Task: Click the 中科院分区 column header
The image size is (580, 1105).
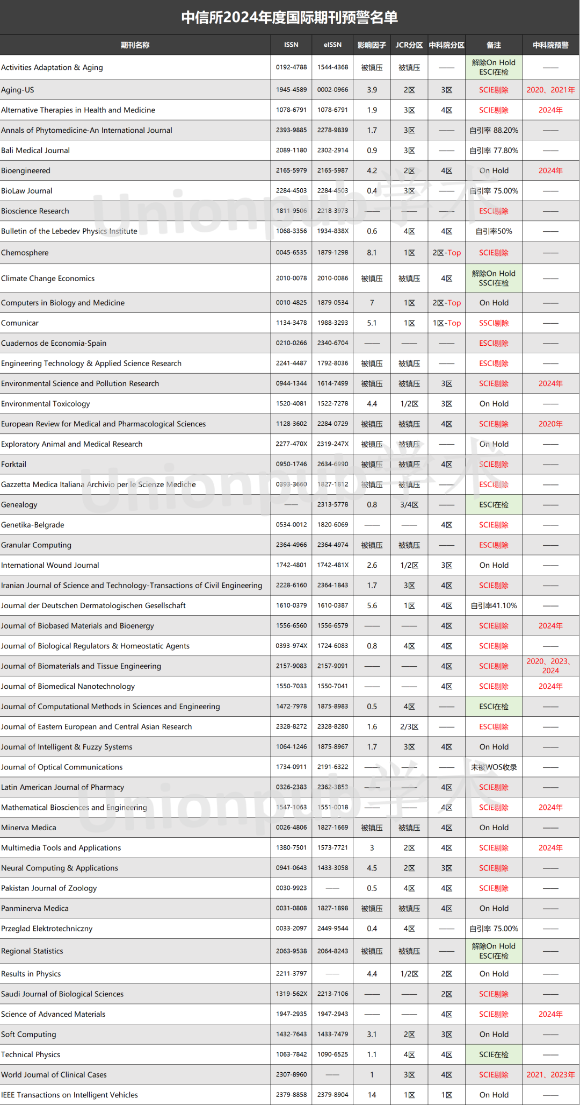Action: [447, 45]
